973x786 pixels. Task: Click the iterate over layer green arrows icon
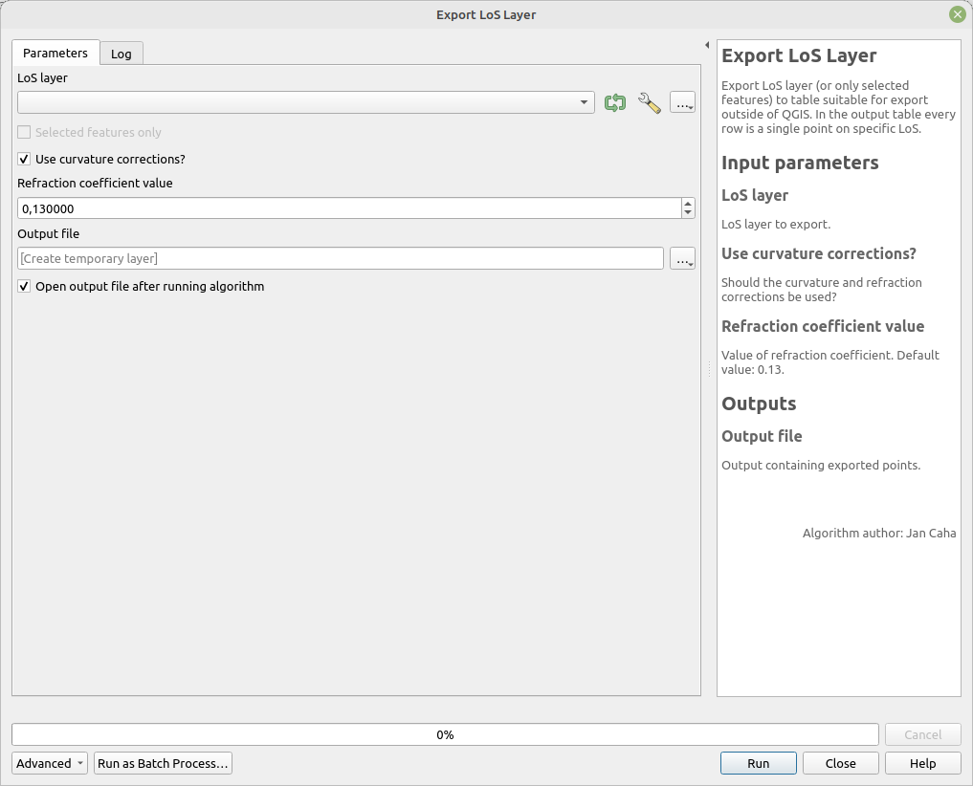coord(615,103)
